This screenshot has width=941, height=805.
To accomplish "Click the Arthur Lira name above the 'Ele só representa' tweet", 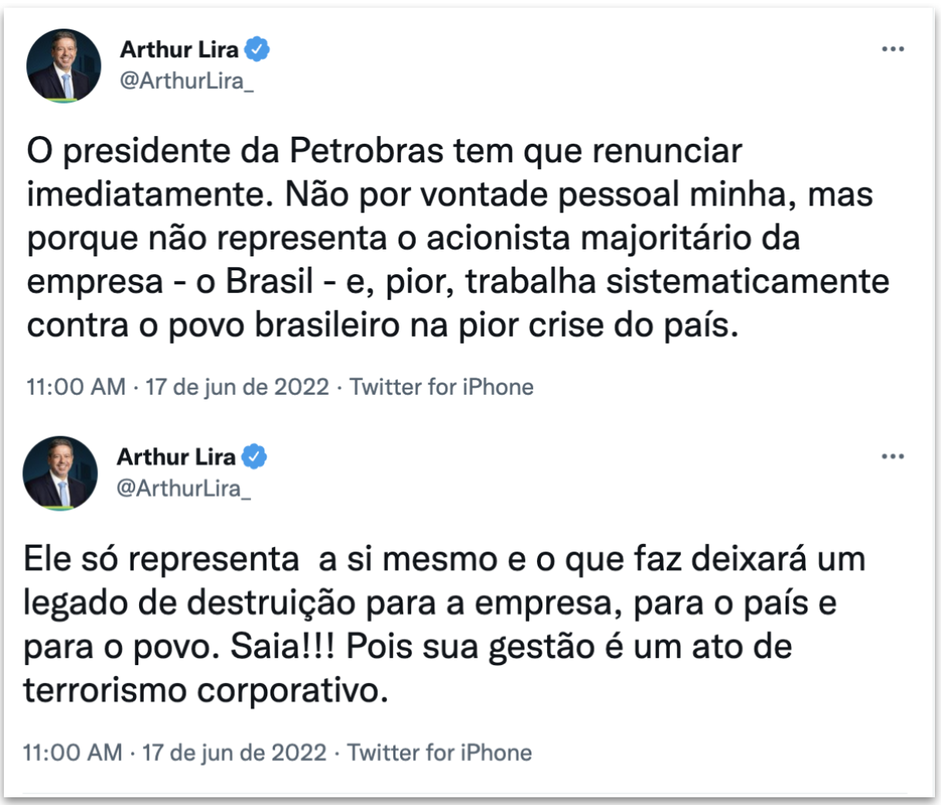I will pyautogui.click(x=176, y=457).
